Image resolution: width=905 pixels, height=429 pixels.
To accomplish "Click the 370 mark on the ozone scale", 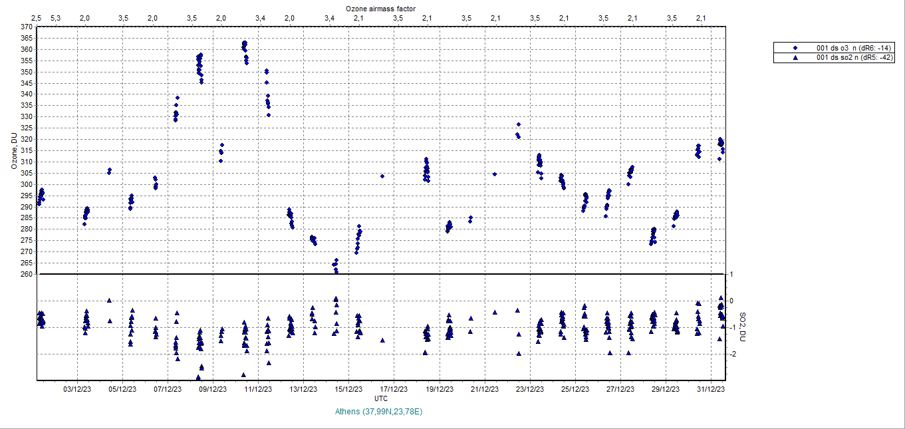I will [x=28, y=27].
